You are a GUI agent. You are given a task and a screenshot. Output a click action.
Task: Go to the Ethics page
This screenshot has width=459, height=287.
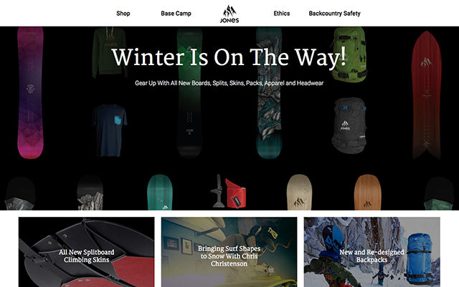pos(282,14)
